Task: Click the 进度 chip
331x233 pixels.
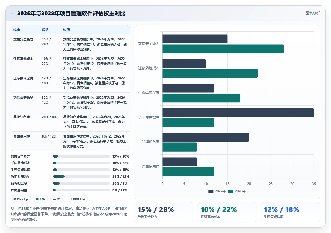Action: pyautogui.click(x=58, y=199)
